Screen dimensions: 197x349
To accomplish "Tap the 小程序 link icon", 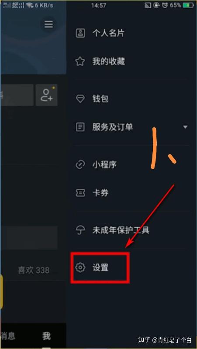I will point(80,165).
